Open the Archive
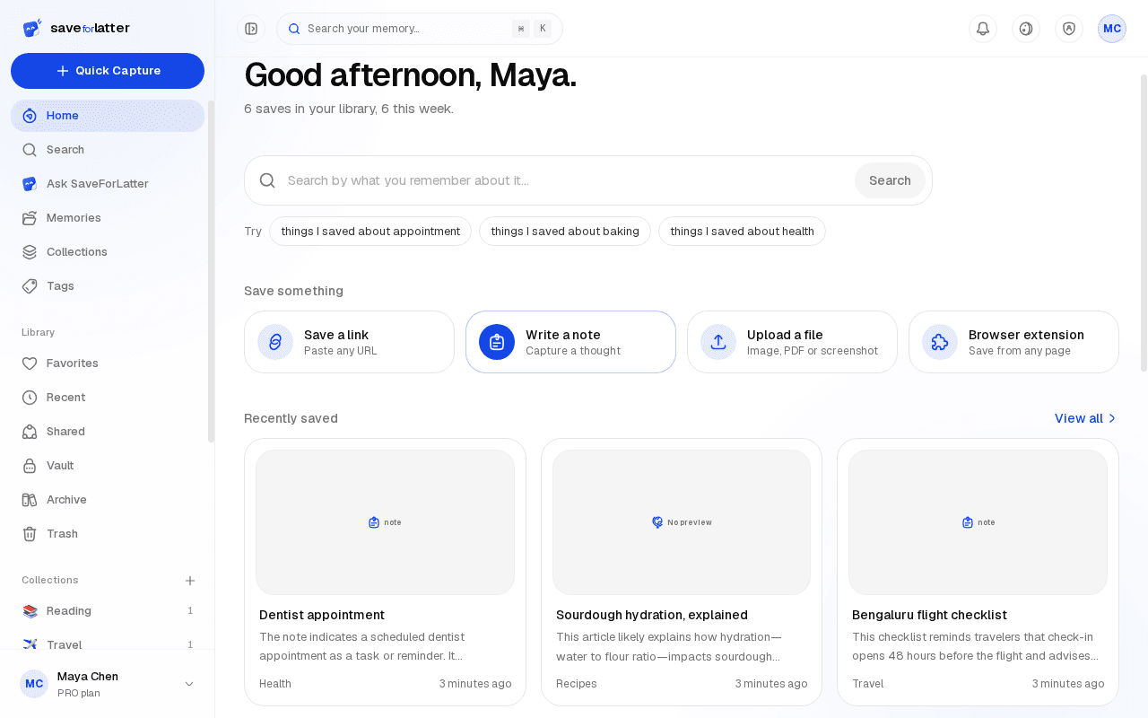 [108, 500]
